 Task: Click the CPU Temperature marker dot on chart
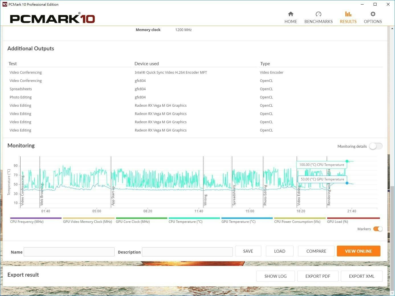[347, 161]
